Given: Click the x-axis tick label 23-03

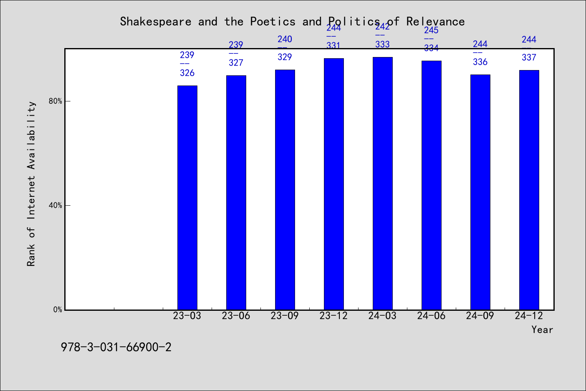Looking at the screenshot, I should (187, 316).
